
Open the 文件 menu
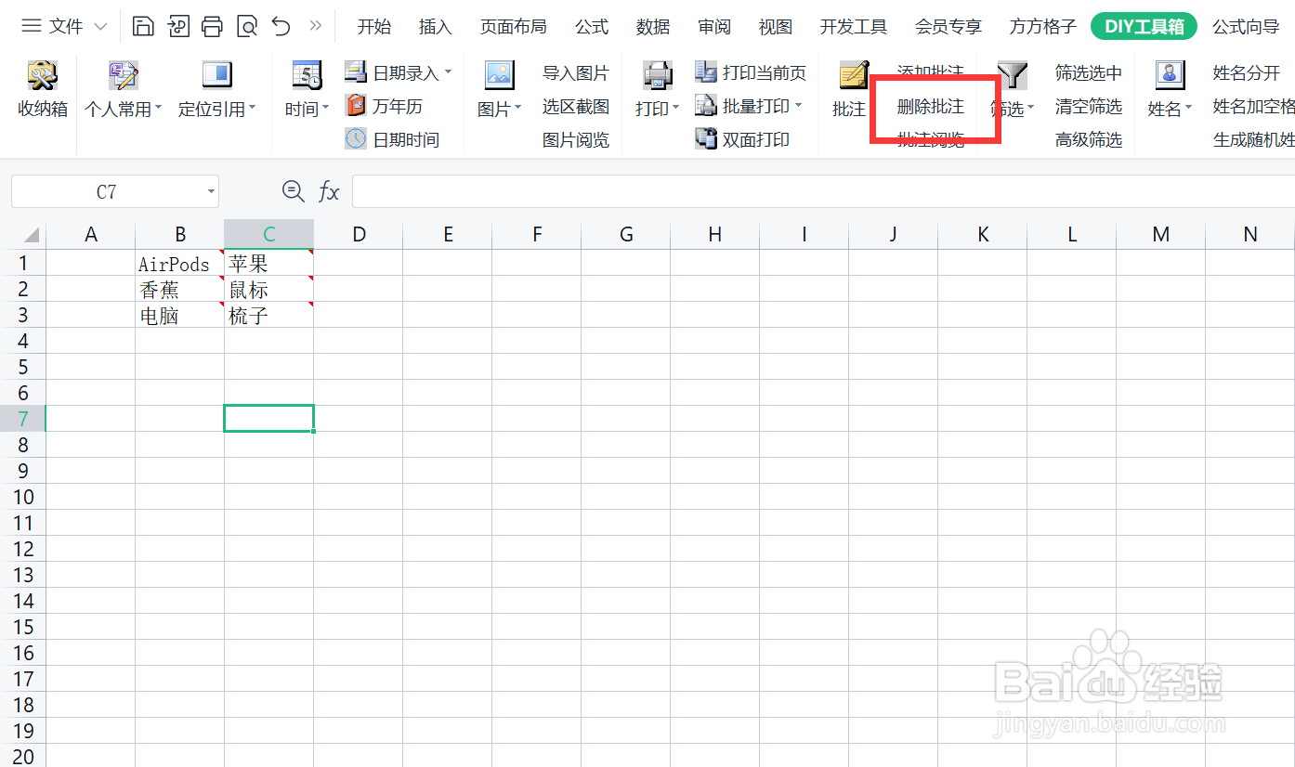(64, 27)
